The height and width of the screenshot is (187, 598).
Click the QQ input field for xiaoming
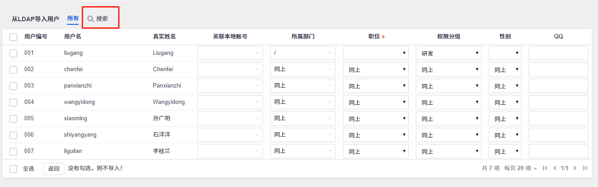tap(558, 118)
